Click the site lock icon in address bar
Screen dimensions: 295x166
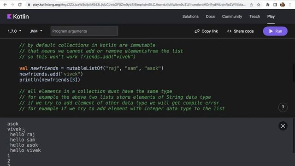click(x=29, y=5)
